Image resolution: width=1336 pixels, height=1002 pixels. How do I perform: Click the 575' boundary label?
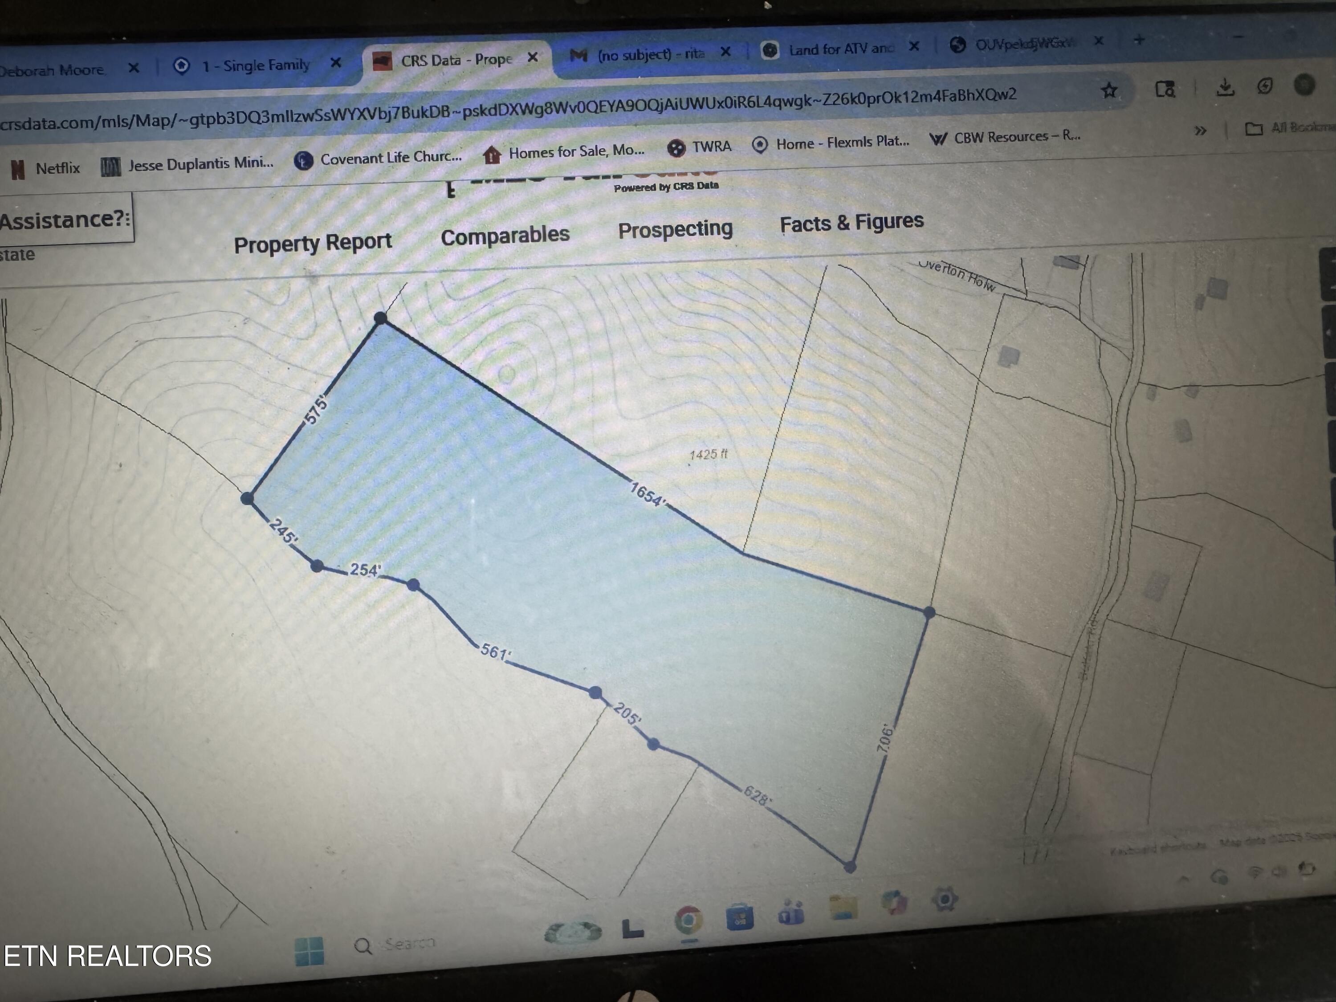click(317, 410)
